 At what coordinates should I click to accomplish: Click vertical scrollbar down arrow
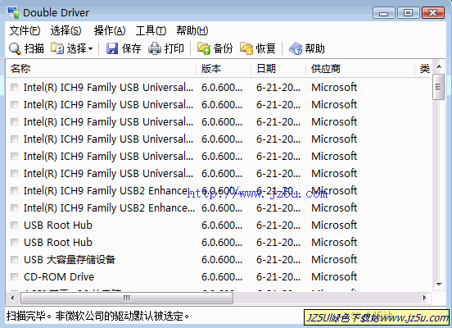tap(439, 284)
